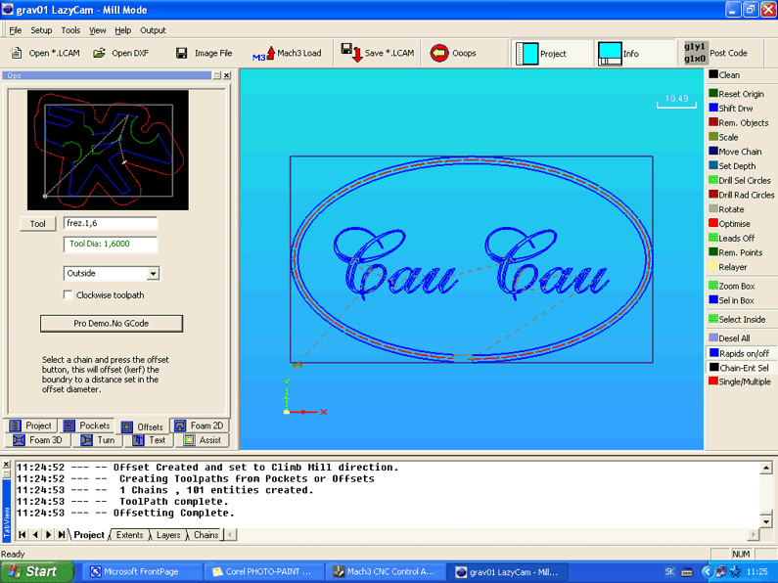Open the Setup menu
Screen dimensions: 778x583
pyautogui.click(x=41, y=30)
